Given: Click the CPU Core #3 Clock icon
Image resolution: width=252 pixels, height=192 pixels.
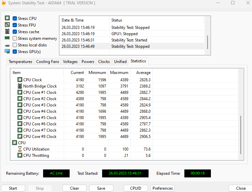Looking at the screenshot, I should click(x=20, y=105).
